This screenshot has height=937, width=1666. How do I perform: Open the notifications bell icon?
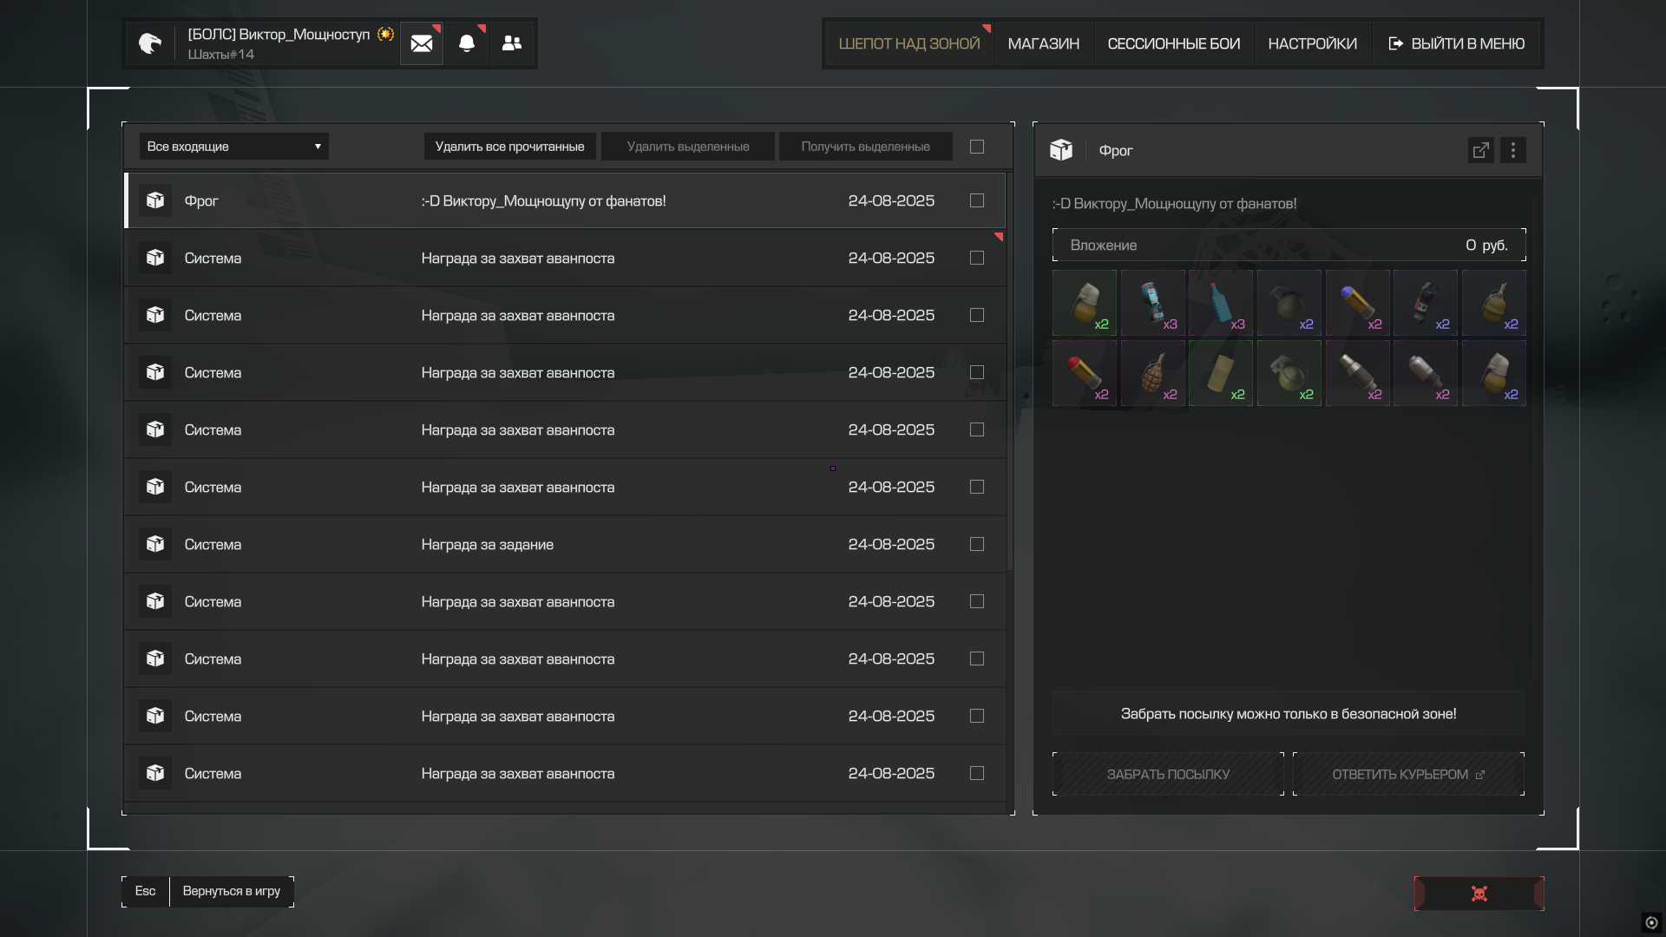tap(467, 43)
